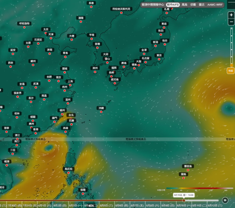The width and height of the screenshot is (235, 208).
Task: Choose the 盤古 forecast model
Action: (202, 5)
